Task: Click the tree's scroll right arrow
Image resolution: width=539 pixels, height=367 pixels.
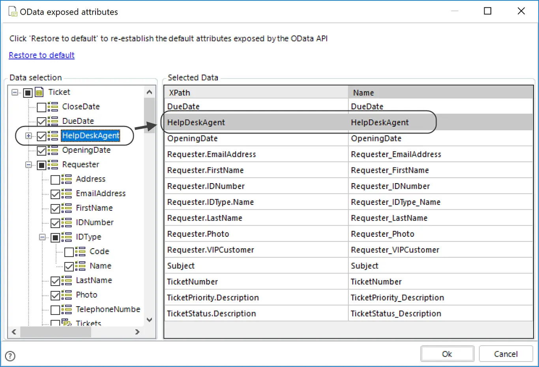Action: tap(137, 332)
